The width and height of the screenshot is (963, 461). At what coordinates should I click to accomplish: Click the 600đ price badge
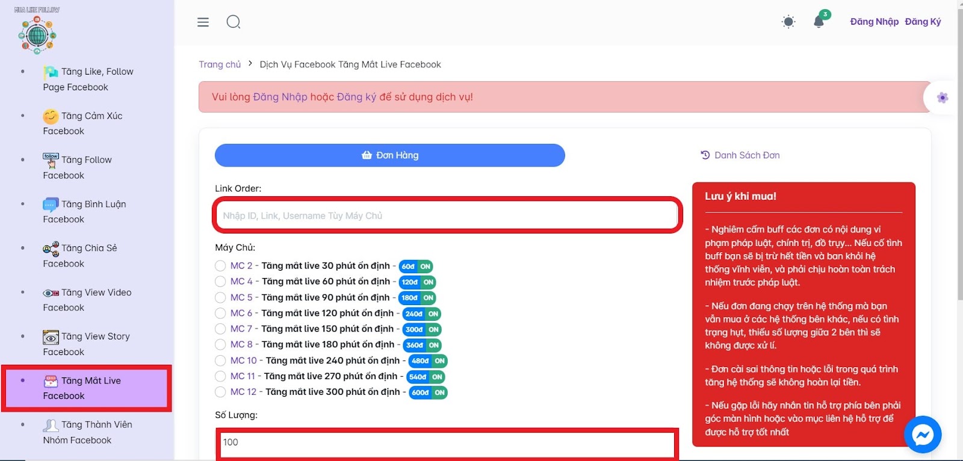pos(420,392)
